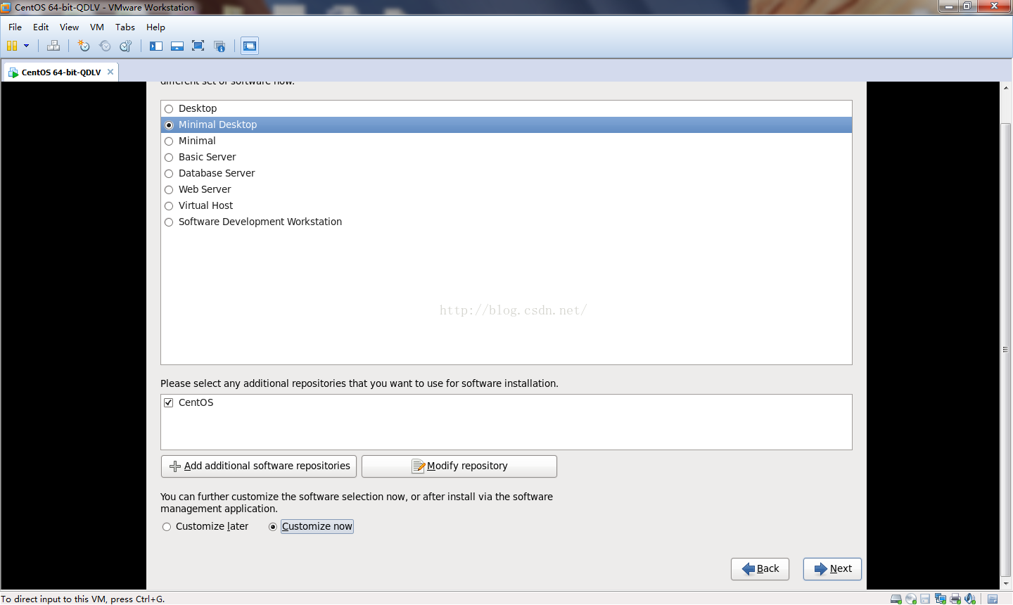Image resolution: width=1013 pixels, height=605 pixels.
Task: Click the CD/DVD drive status icon
Action: [911, 599]
